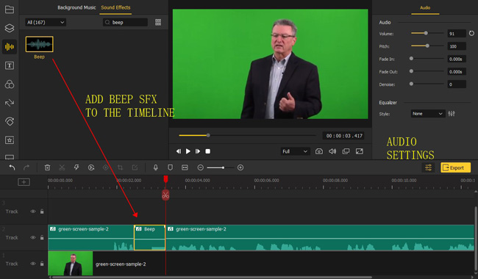Open the transitions arrows sidebar icon
Screen dimensions: 478x279
pyautogui.click(x=10, y=103)
